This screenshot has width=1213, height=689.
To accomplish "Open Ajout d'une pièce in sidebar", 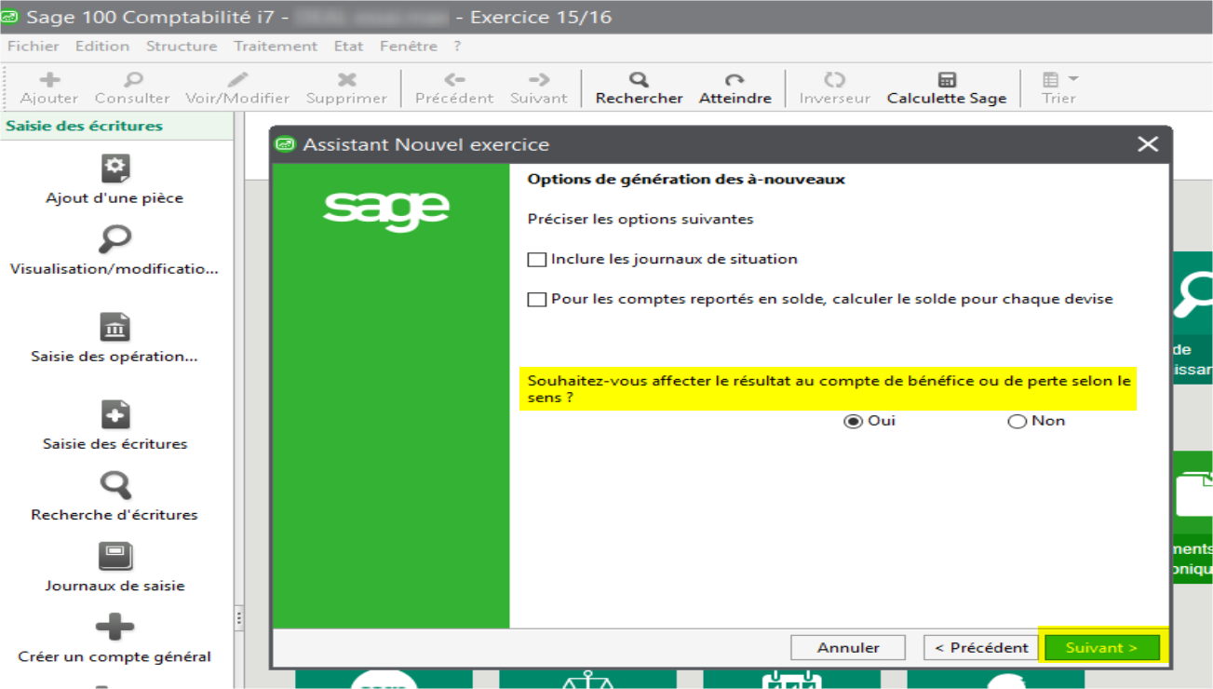I will 115,169.
